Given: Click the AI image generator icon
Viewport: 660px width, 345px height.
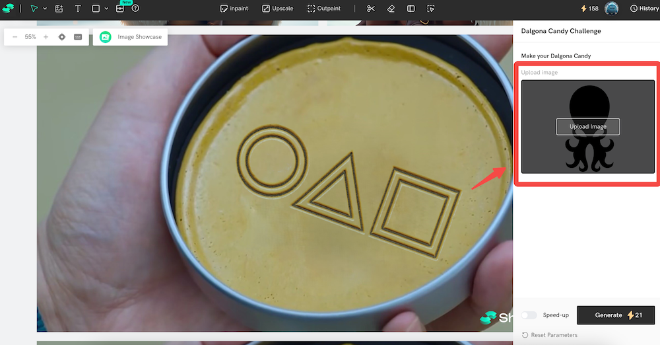Looking at the screenshot, I should pos(59,9).
